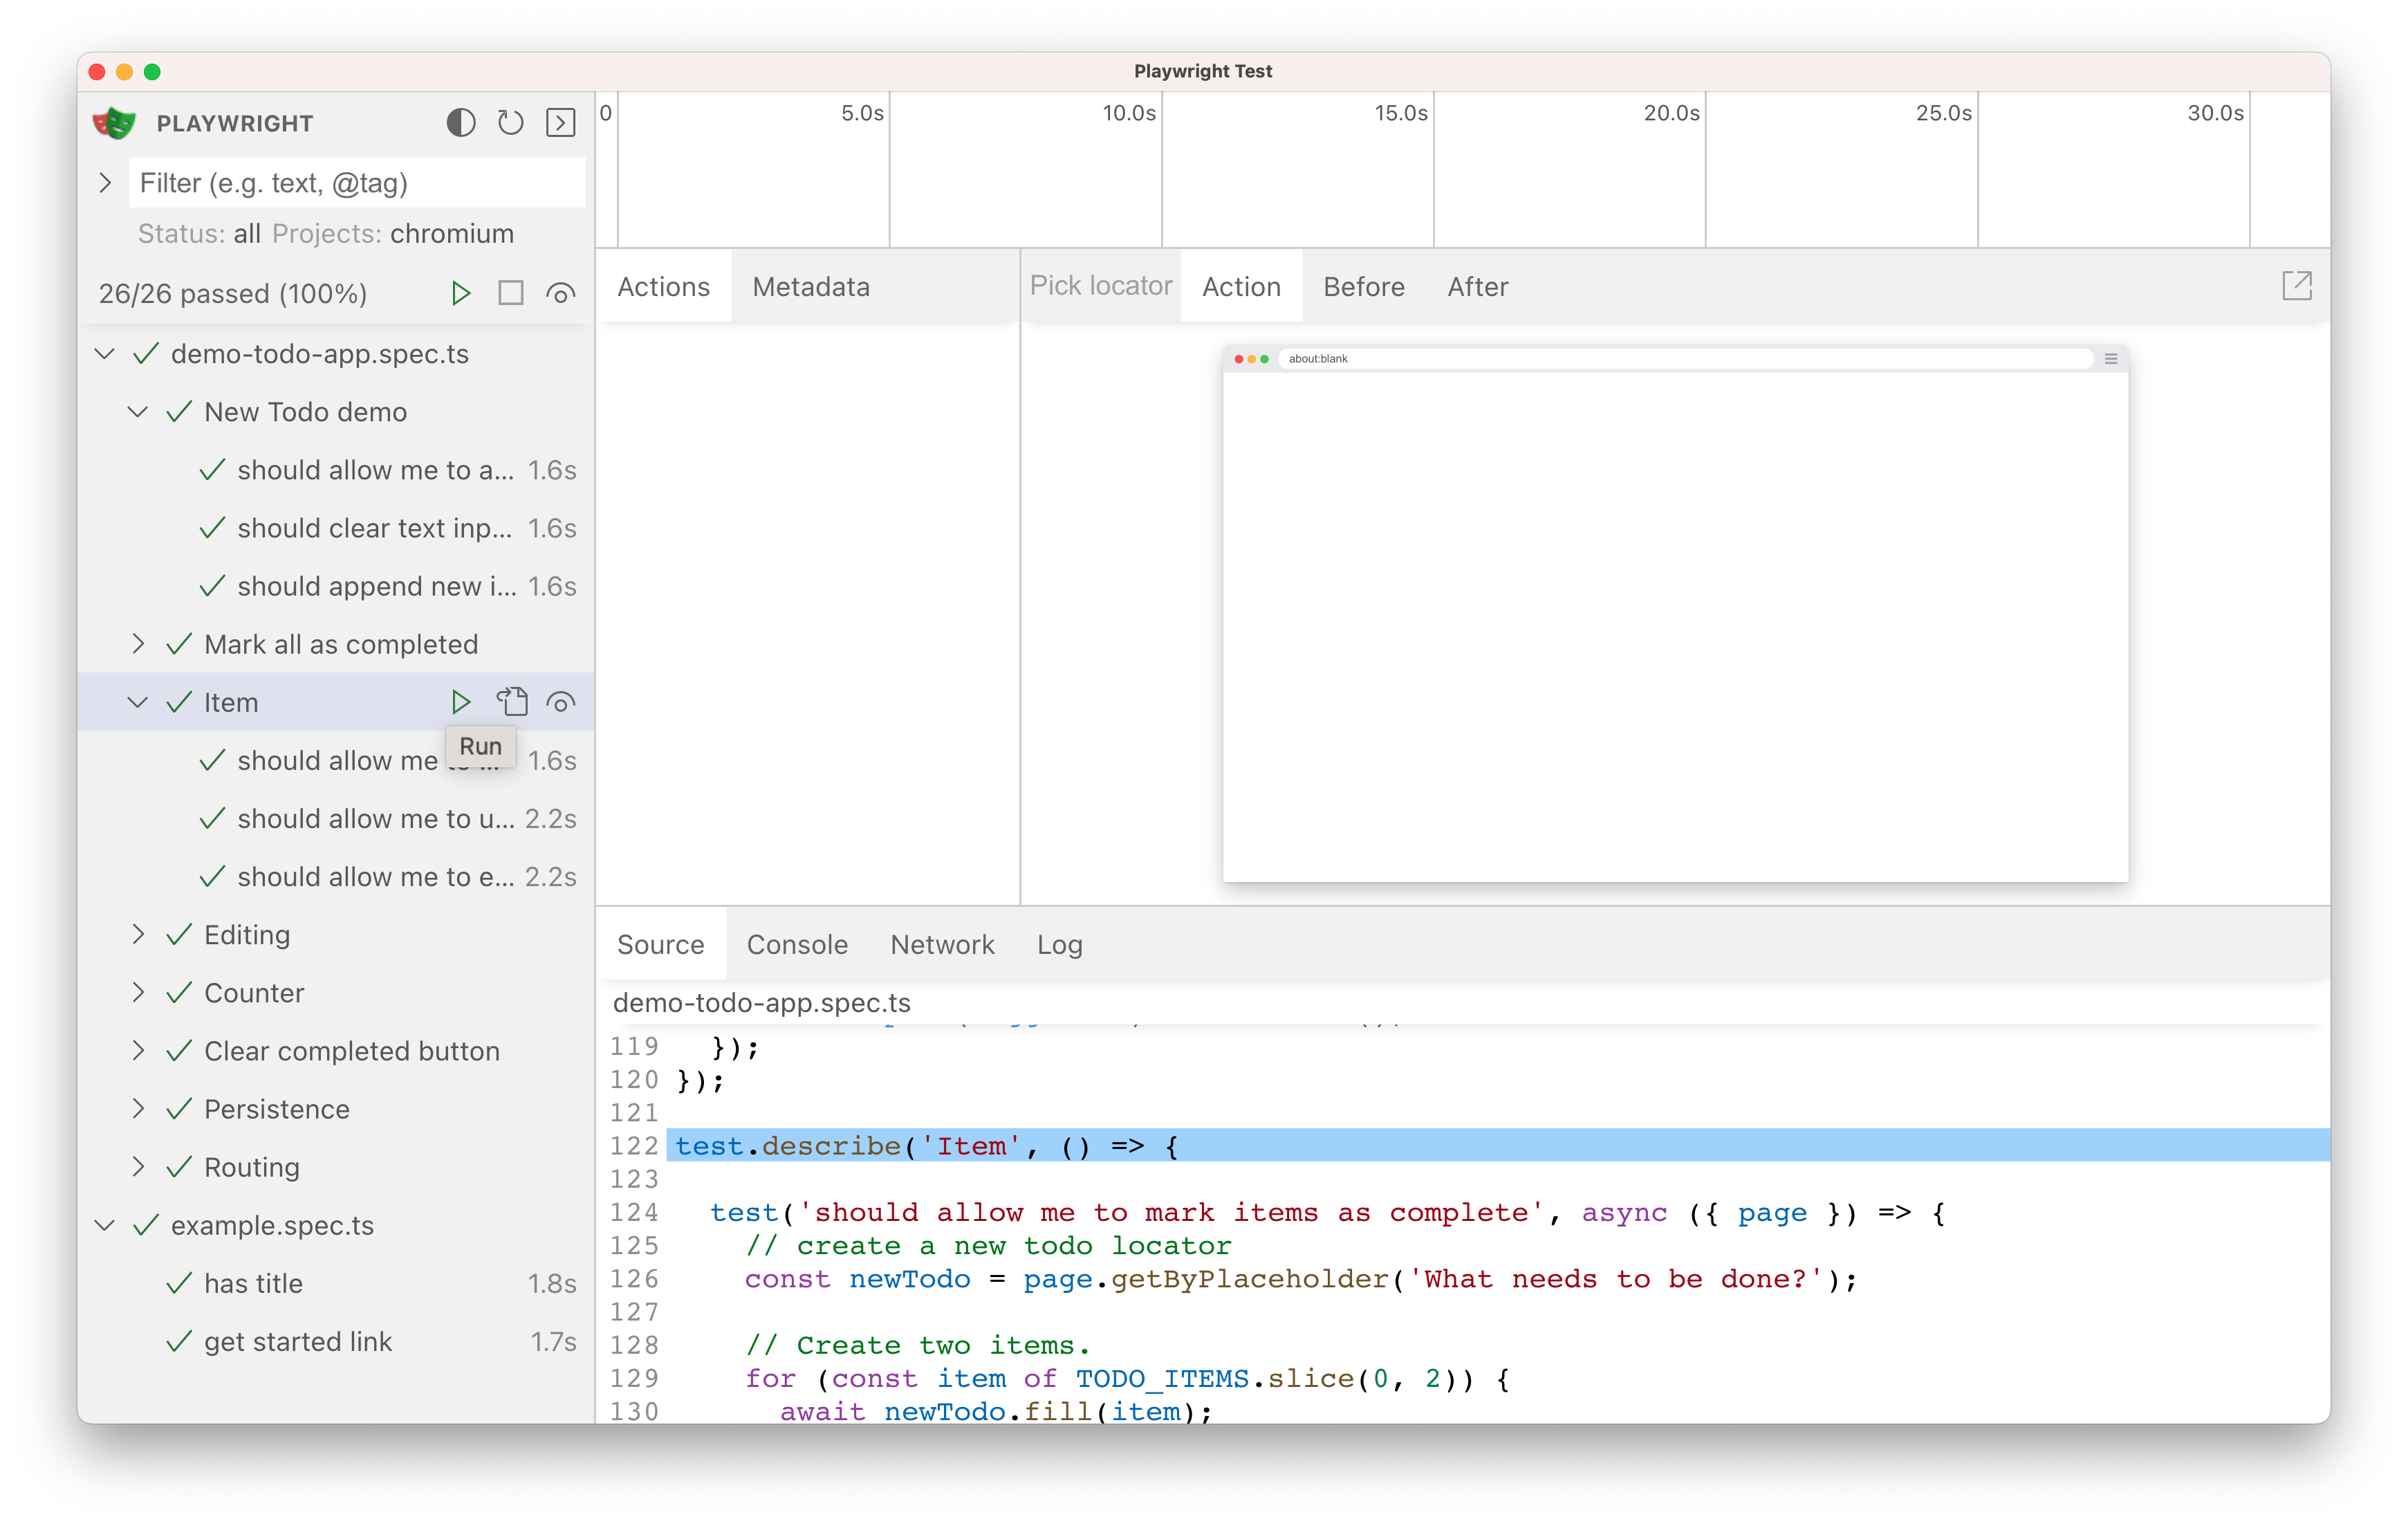Click the Projects: chromium filter
Viewport: 2408px width, 1526px height.
point(392,233)
